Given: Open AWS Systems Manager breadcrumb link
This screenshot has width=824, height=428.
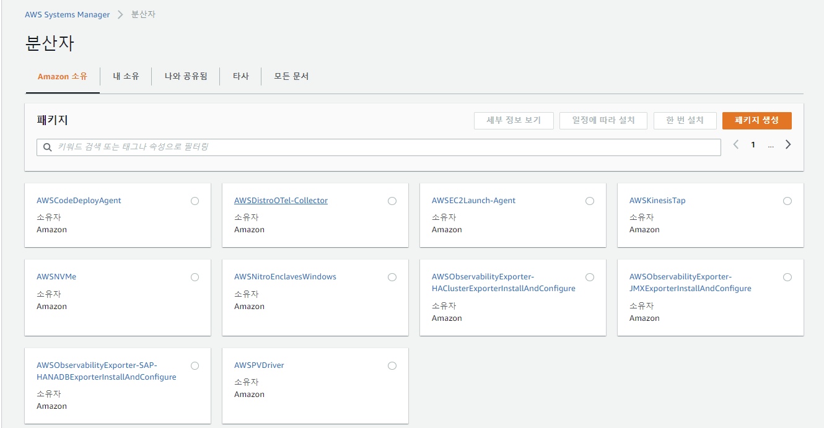Looking at the screenshot, I should point(67,14).
